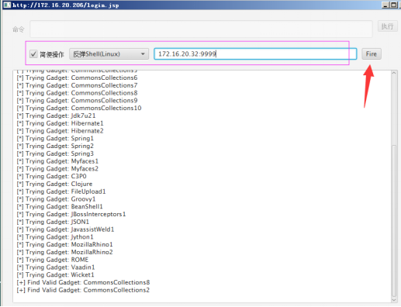Click the 执行 execute button
Screen dimensions: 401x307
pyautogui.click(x=387, y=26)
